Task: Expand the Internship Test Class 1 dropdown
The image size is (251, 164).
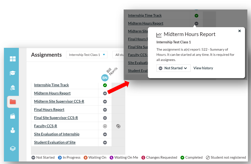Action: click(87, 55)
